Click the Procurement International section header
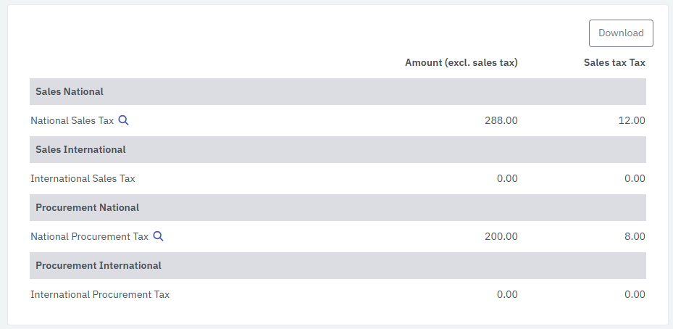The width and height of the screenshot is (673, 329). (x=99, y=266)
